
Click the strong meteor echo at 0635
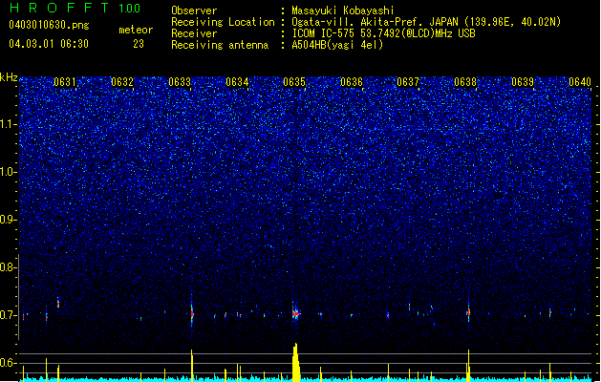(295, 313)
